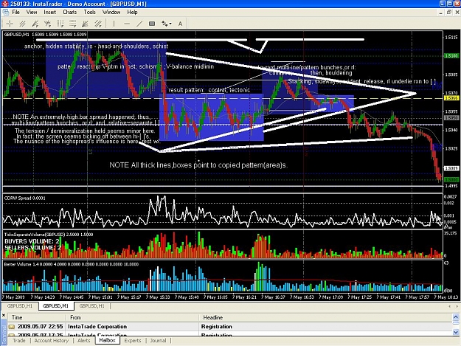Click the mailbox scrollbar up arrow

click(456, 317)
